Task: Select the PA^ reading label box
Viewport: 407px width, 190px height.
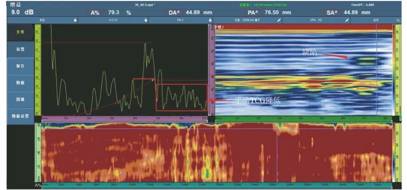Action: 252,13
